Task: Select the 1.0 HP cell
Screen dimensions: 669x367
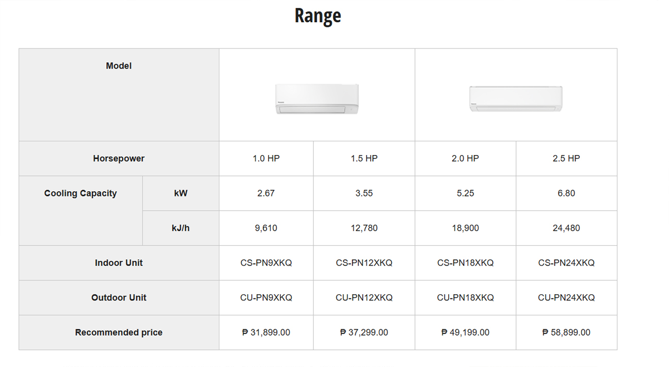Action: 266,159
